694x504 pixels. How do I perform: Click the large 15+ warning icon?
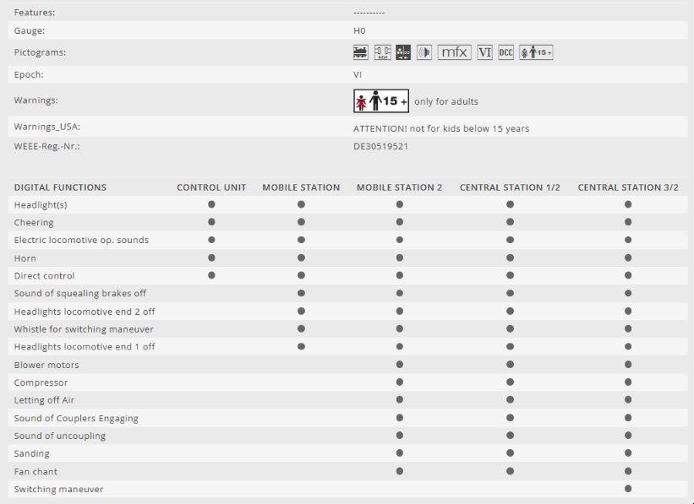tap(381, 100)
